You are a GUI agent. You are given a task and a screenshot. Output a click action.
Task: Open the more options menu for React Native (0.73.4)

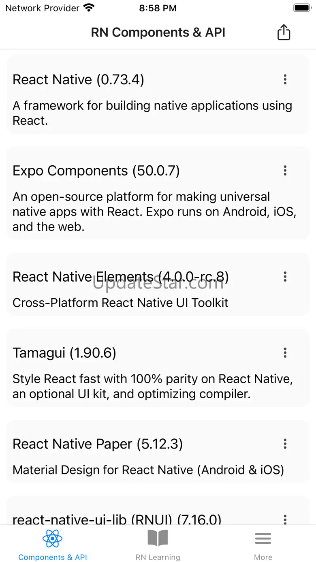click(x=285, y=79)
